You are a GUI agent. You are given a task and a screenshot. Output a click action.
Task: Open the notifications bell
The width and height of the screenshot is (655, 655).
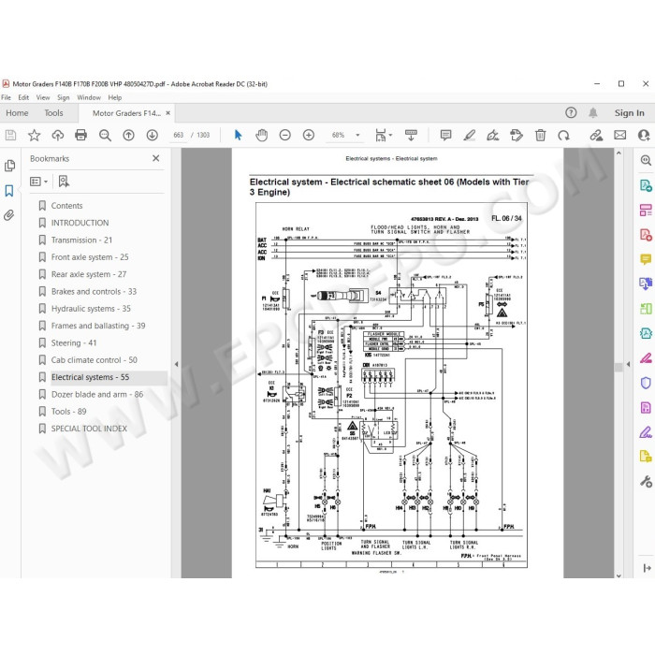tap(592, 113)
